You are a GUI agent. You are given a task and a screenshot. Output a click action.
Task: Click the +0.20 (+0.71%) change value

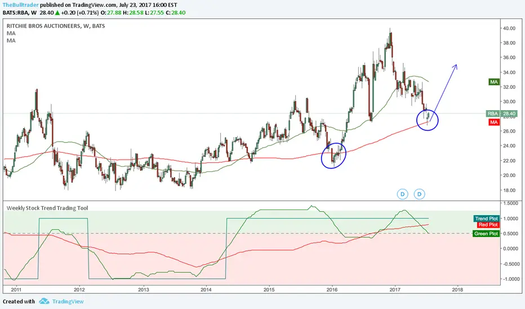(x=80, y=13)
